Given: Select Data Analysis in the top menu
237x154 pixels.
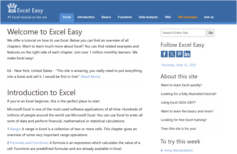Looking at the screenshot, I should pyautogui.click(x=148, y=17).
